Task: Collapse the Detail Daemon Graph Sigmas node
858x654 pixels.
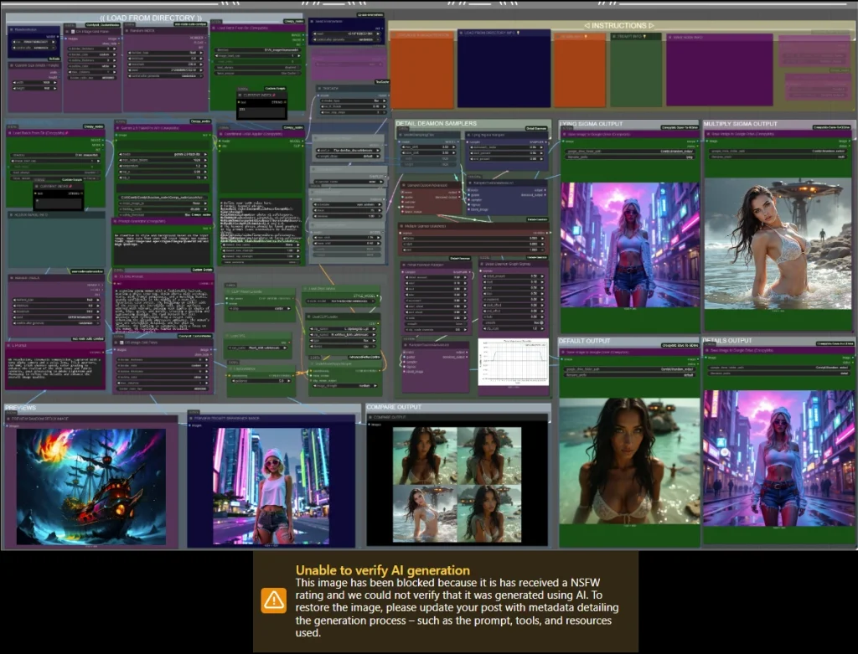Action: (483, 264)
